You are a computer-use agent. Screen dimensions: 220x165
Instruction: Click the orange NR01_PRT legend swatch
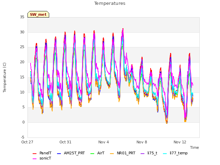tap(112, 154)
